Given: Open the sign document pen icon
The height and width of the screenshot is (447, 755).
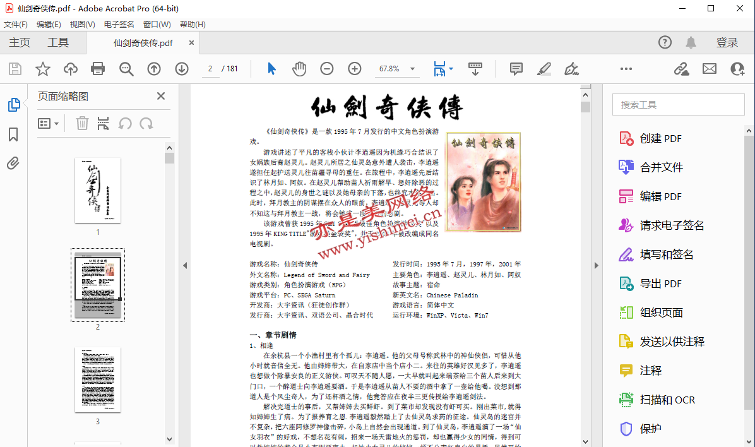Looking at the screenshot, I should click(571, 69).
